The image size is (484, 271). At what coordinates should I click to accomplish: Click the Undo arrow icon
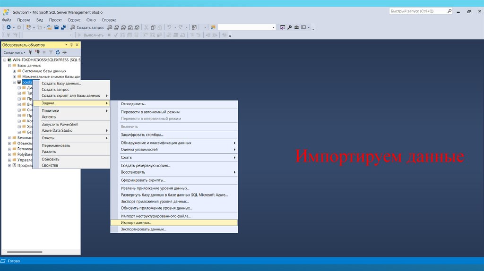(169, 27)
